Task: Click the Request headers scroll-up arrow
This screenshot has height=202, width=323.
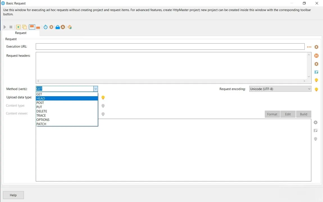Action: (309, 55)
